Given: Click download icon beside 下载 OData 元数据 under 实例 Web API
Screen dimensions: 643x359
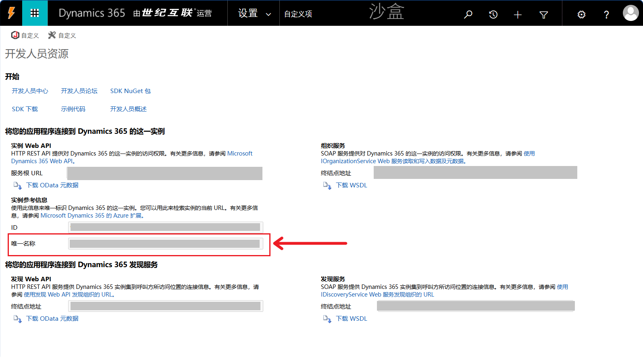Looking at the screenshot, I should pyautogui.click(x=17, y=185).
